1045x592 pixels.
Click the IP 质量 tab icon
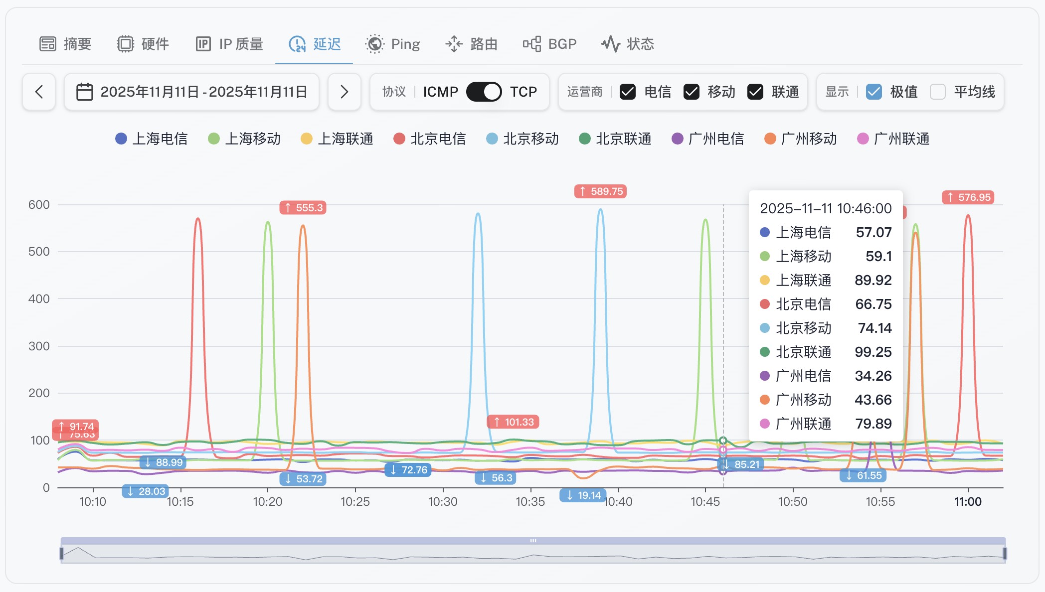(x=203, y=44)
